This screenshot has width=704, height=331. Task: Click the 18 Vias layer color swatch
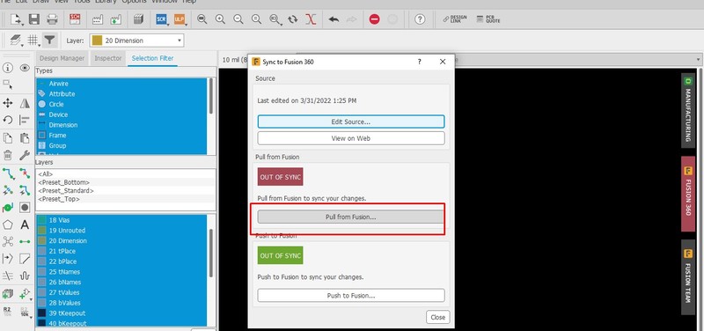click(41, 220)
